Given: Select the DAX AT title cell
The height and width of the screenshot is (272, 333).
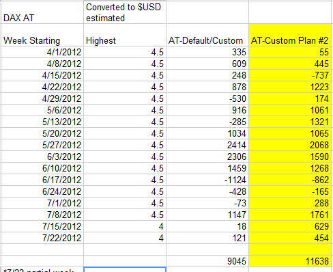Looking at the screenshot, I should tap(42, 12).
